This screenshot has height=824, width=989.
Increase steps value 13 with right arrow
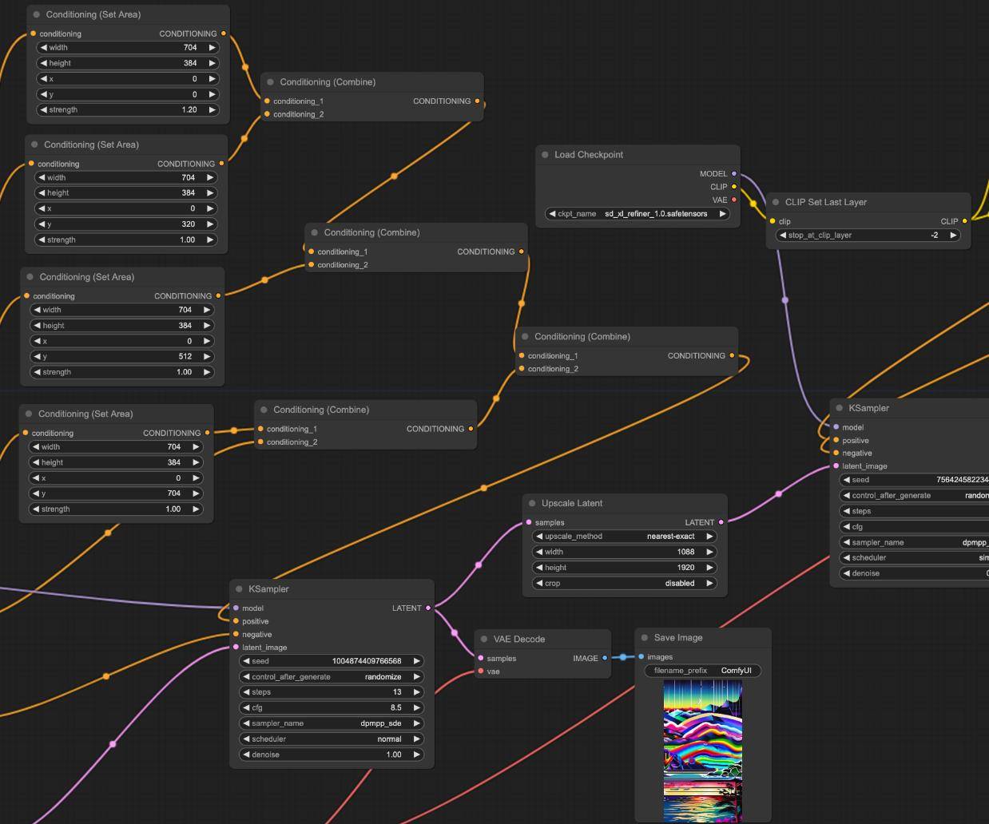coord(416,692)
